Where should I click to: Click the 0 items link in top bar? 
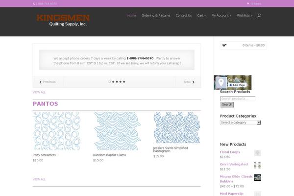(256, 3)
